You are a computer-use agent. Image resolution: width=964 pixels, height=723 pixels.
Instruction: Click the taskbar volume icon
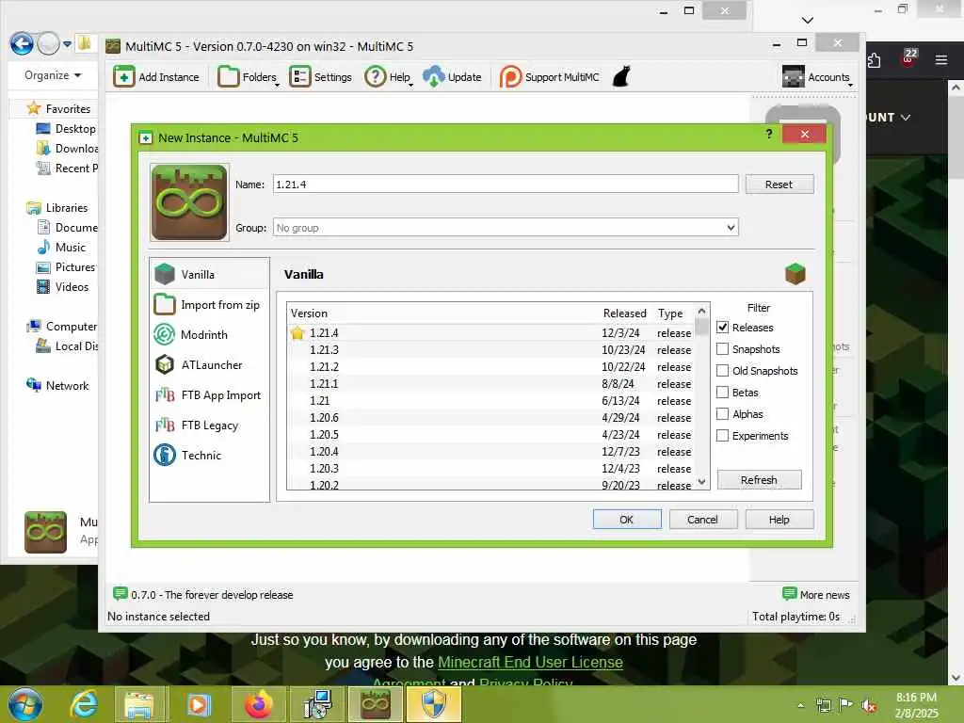coord(869,705)
